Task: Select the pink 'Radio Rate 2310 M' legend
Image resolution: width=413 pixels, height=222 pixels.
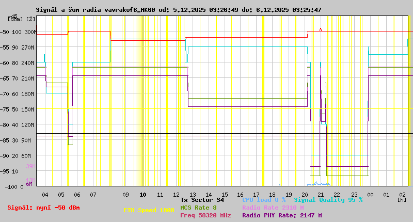Action: tap(273, 208)
